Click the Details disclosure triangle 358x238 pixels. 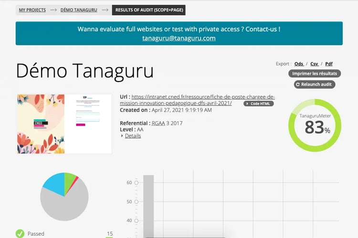(x=122, y=136)
